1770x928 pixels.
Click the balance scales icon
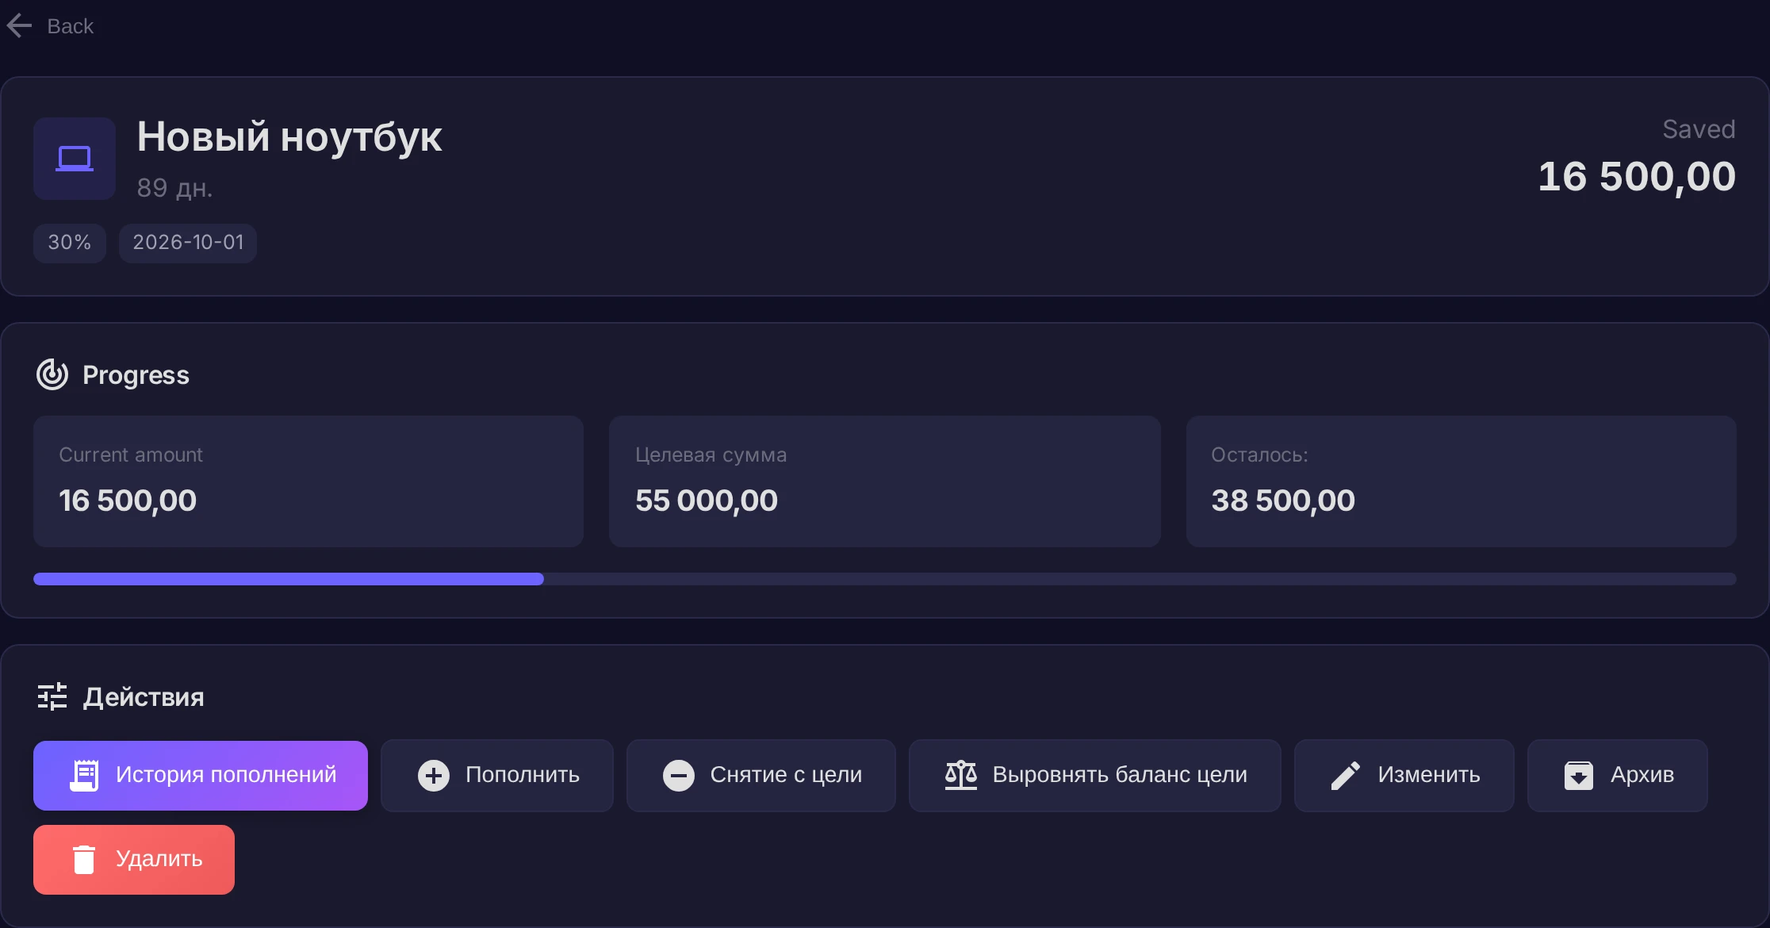[961, 775]
